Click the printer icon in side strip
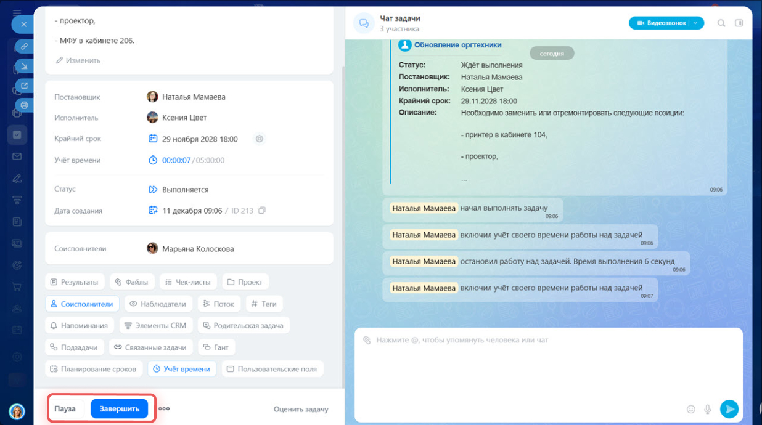Viewport: 762px width, 425px height. 24,105
